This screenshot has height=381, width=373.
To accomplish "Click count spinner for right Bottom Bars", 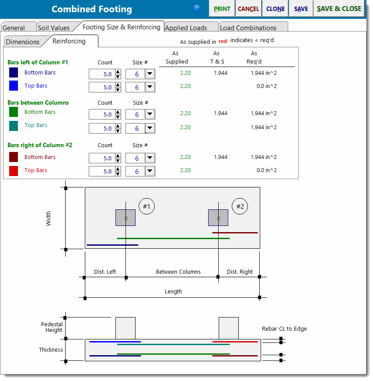I will 118,158.
